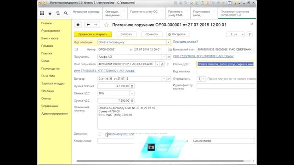
Task: Open the Руководителю section
Action: [51, 31]
